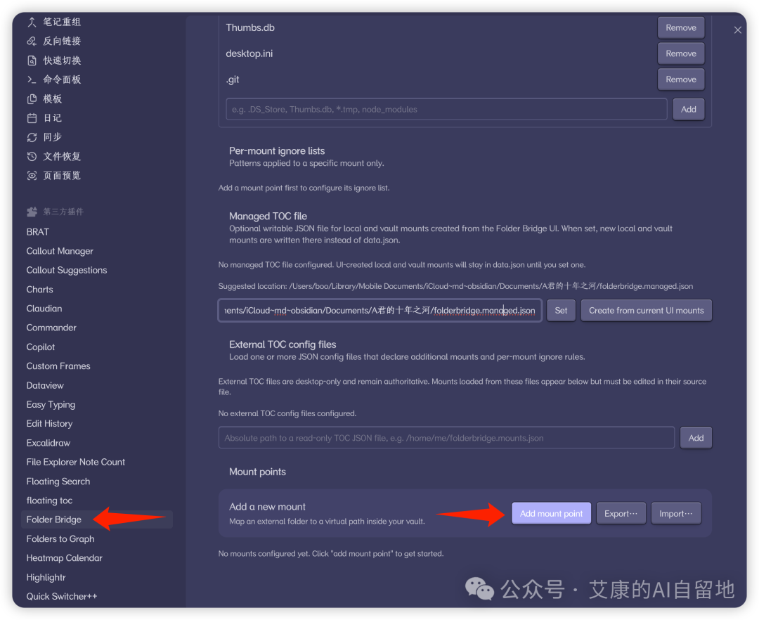Click the 反向链接 backlinks icon
Viewport: 759px width, 620px height.
tap(32, 41)
